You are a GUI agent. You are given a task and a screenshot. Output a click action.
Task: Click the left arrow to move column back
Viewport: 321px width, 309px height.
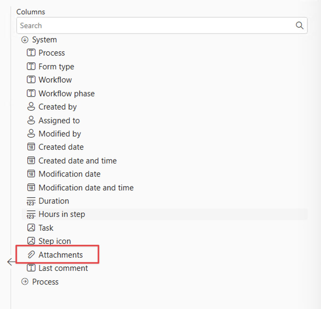[11, 262]
